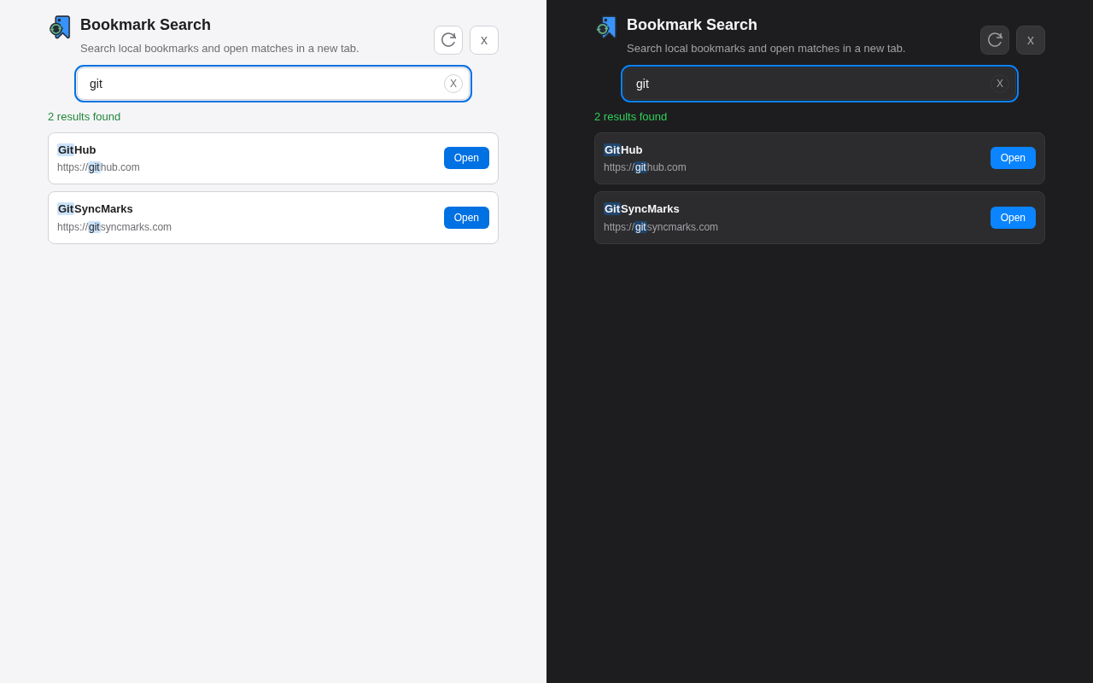Close the dark mode popup

pyautogui.click(x=1030, y=39)
